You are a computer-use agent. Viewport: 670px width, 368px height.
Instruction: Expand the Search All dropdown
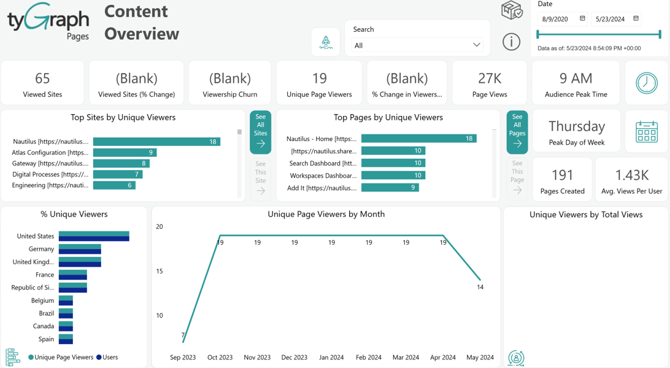[417, 45]
